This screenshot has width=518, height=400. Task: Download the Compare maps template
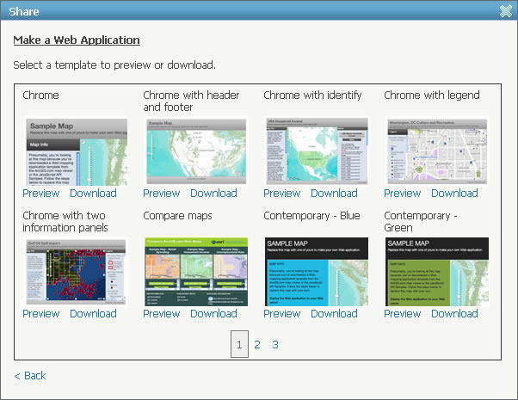(x=213, y=313)
